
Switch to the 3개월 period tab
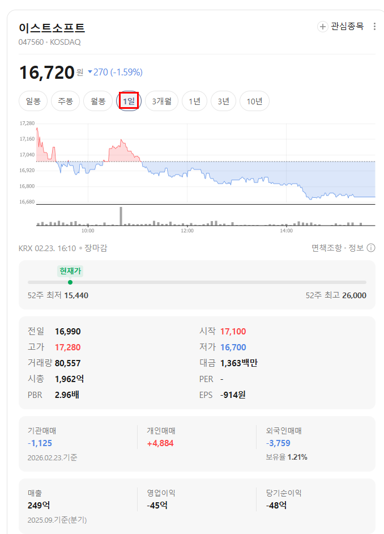(161, 101)
